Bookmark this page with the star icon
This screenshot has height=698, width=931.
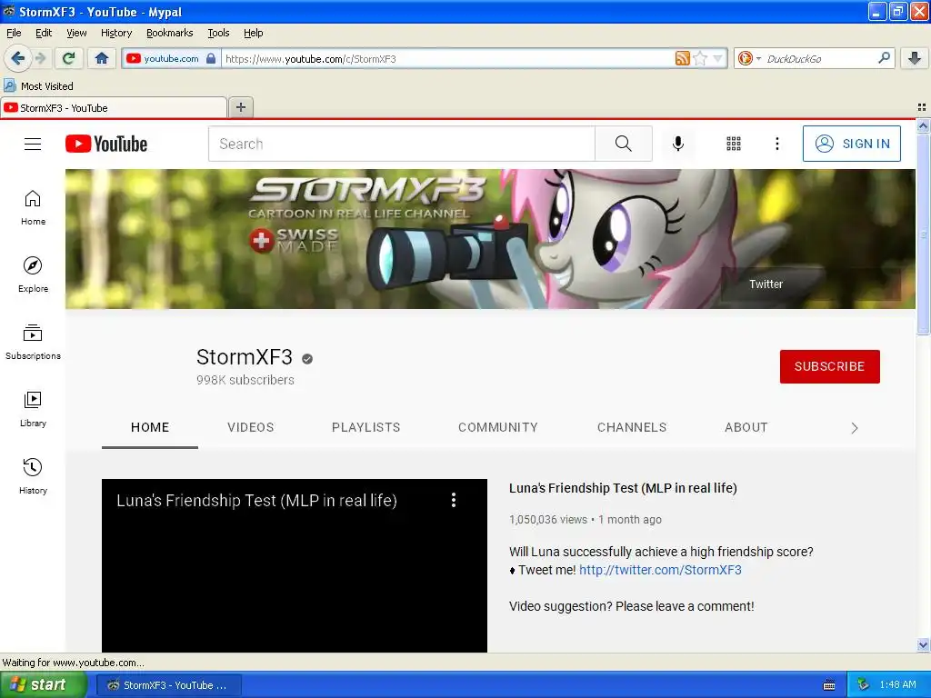pyautogui.click(x=700, y=58)
